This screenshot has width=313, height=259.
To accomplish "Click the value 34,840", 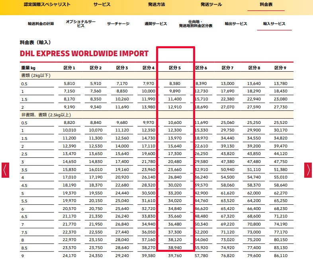I will (x=175, y=209).
